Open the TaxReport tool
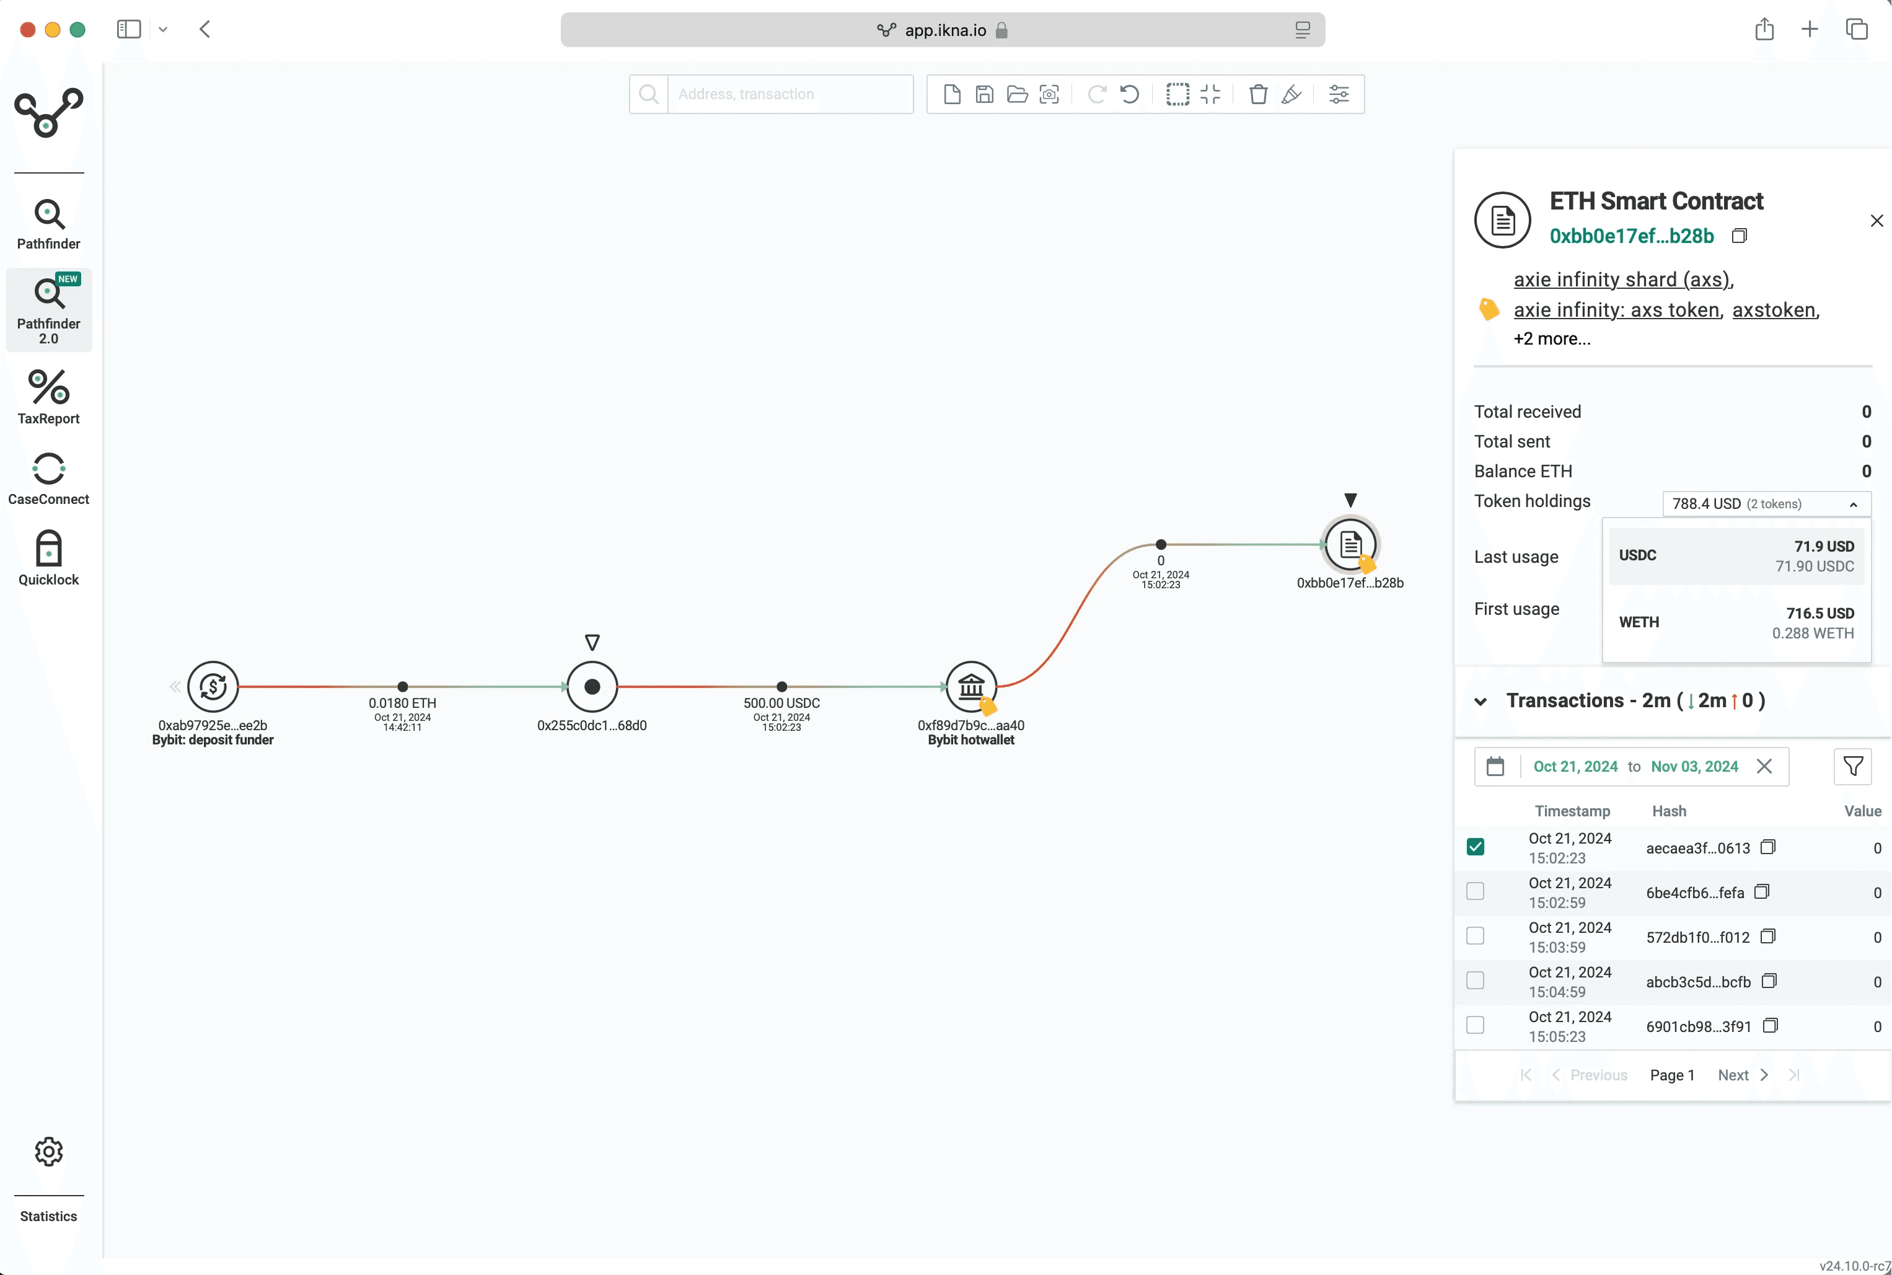This screenshot has width=1892, height=1275. [48, 397]
